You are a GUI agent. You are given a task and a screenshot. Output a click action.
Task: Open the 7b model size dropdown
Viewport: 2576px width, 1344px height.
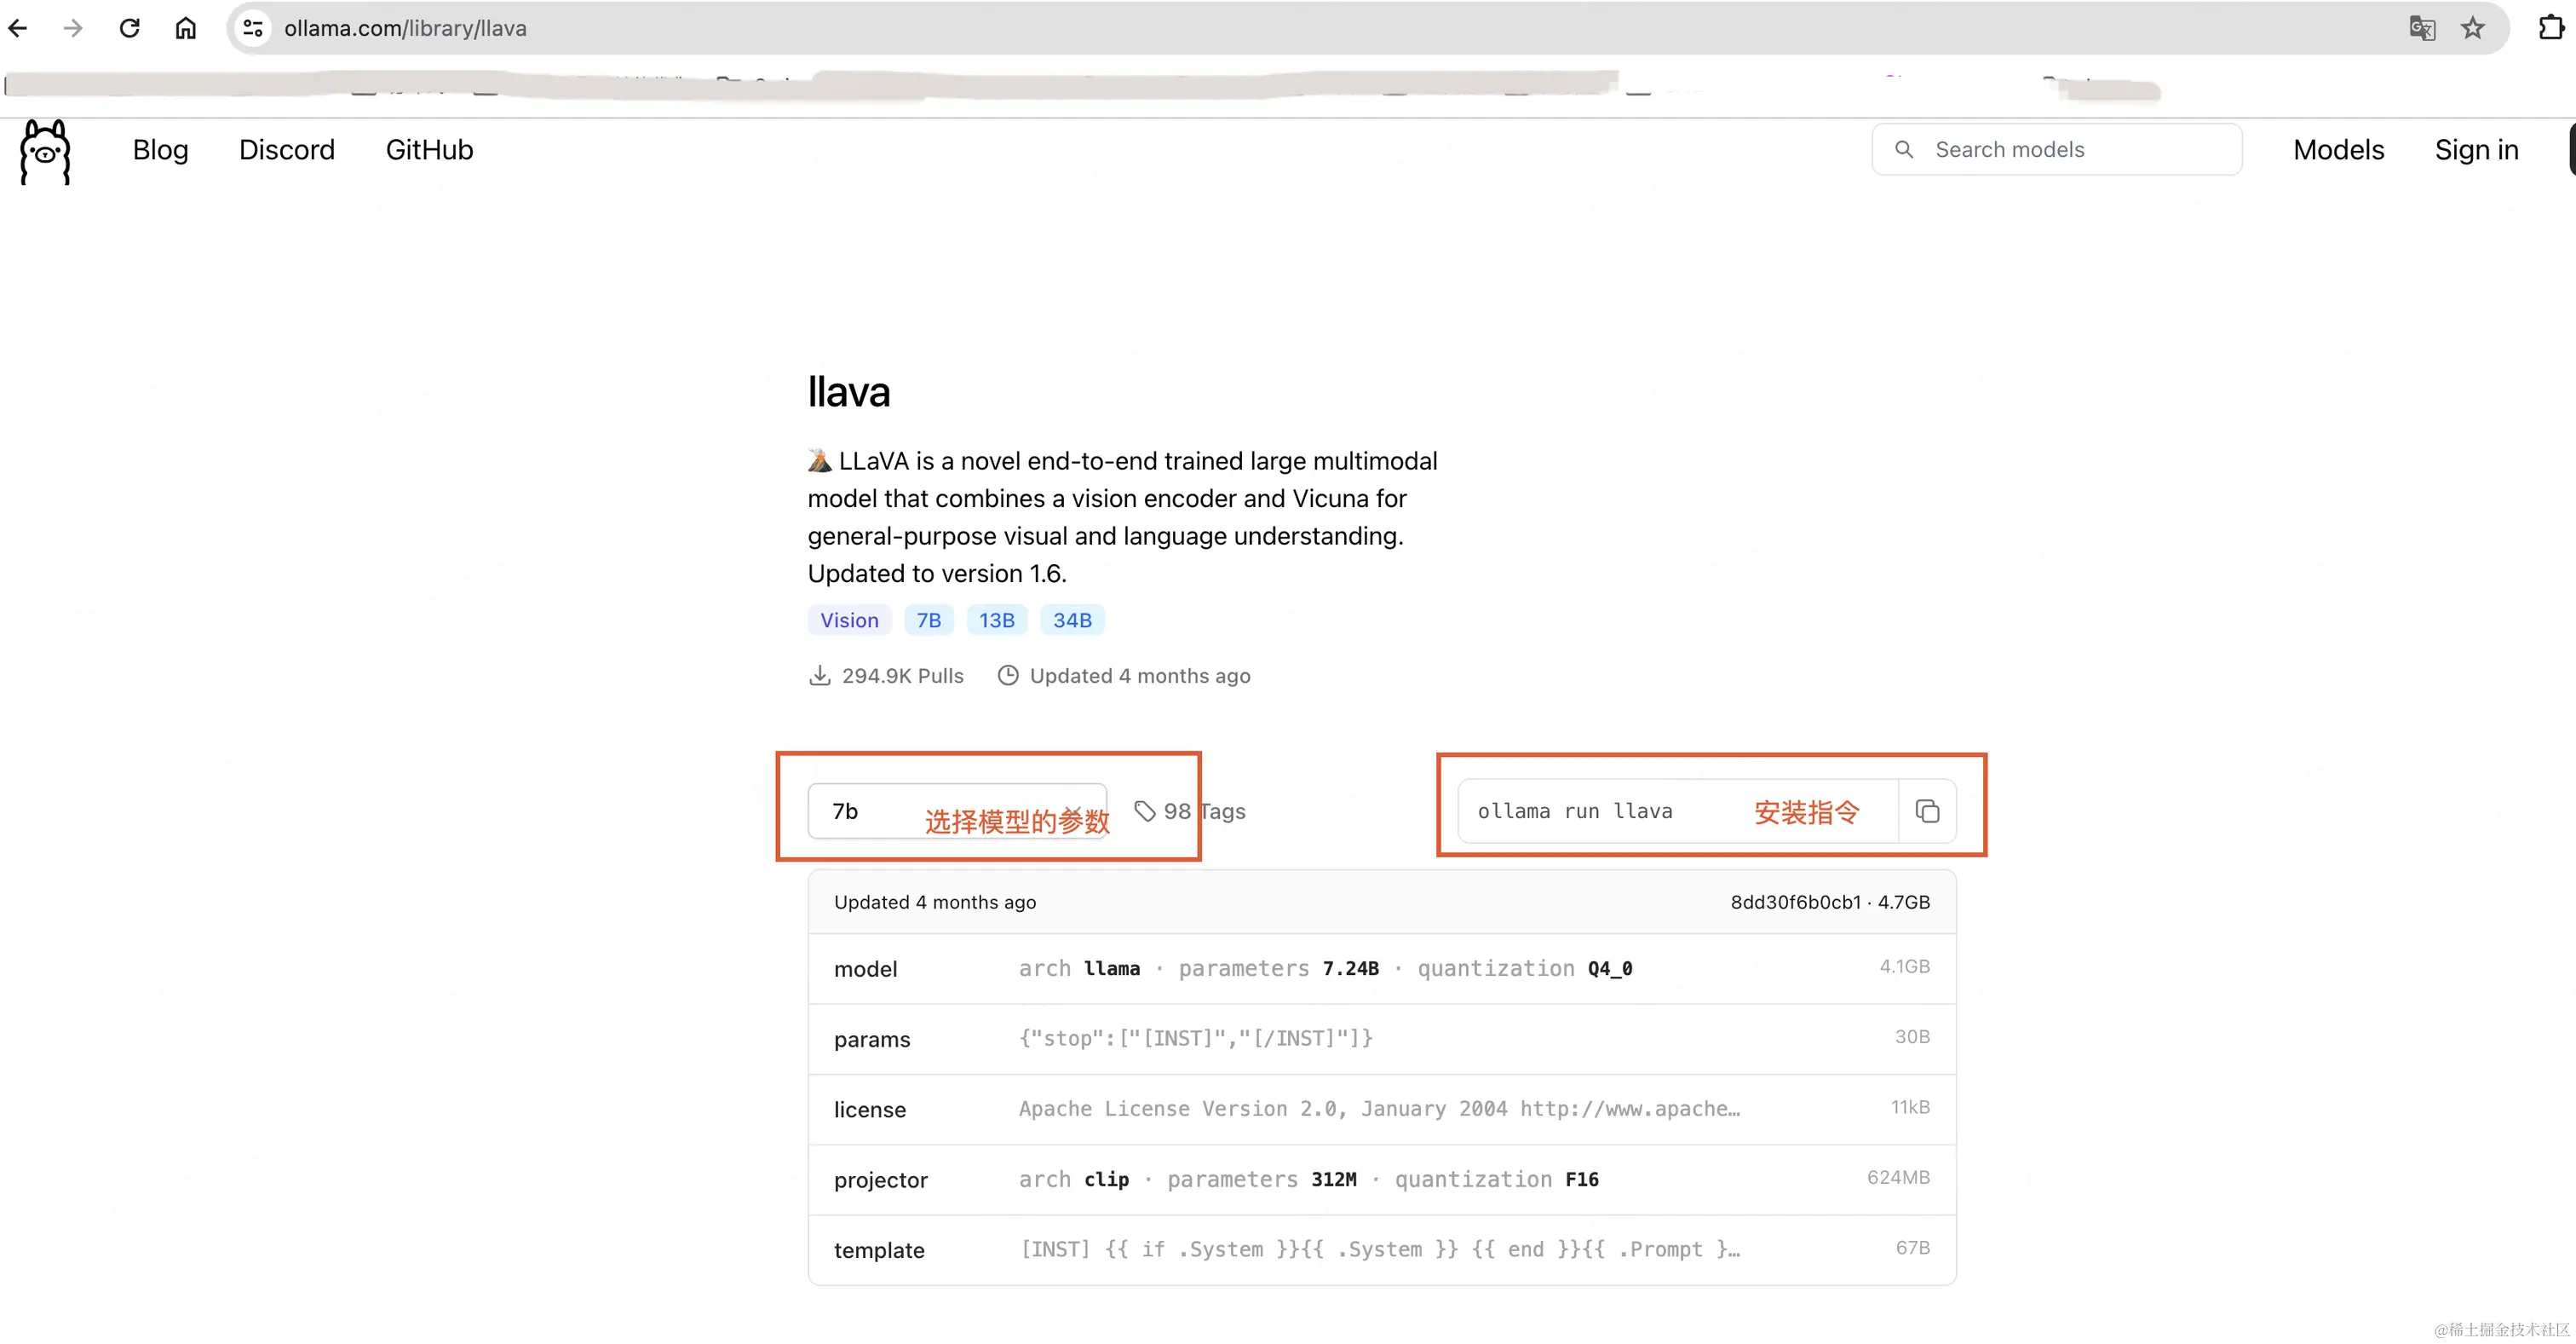pyautogui.click(x=956, y=810)
